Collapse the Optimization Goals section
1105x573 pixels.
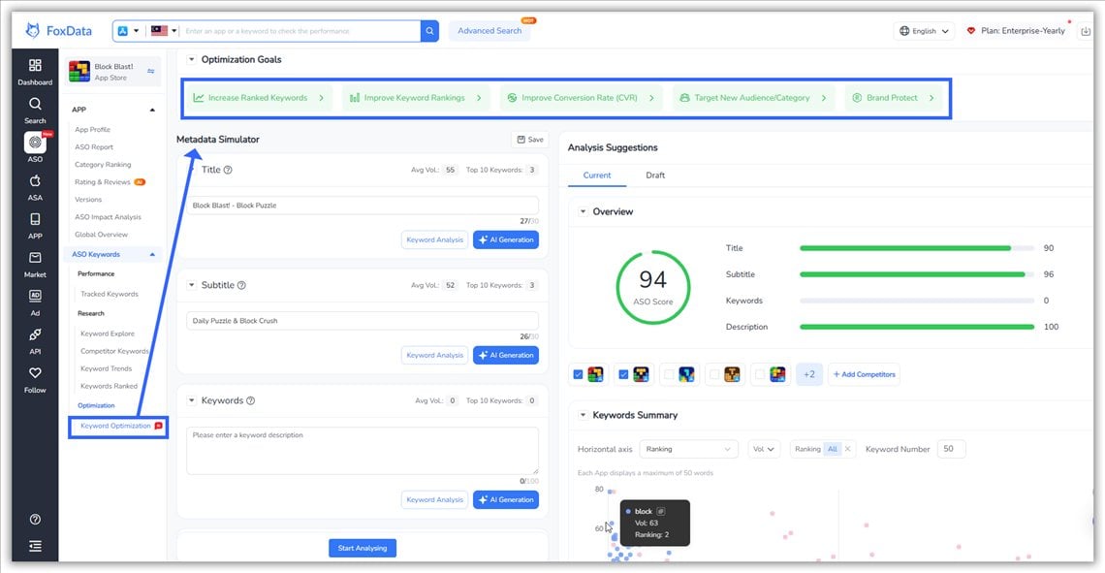[191, 60]
